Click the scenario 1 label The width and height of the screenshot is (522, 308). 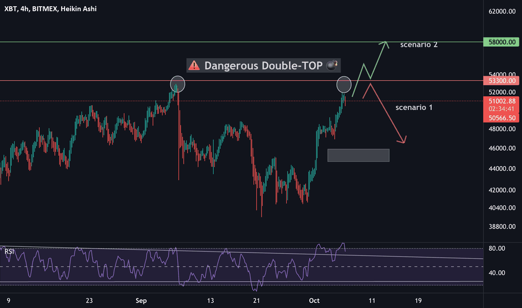tap(414, 107)
